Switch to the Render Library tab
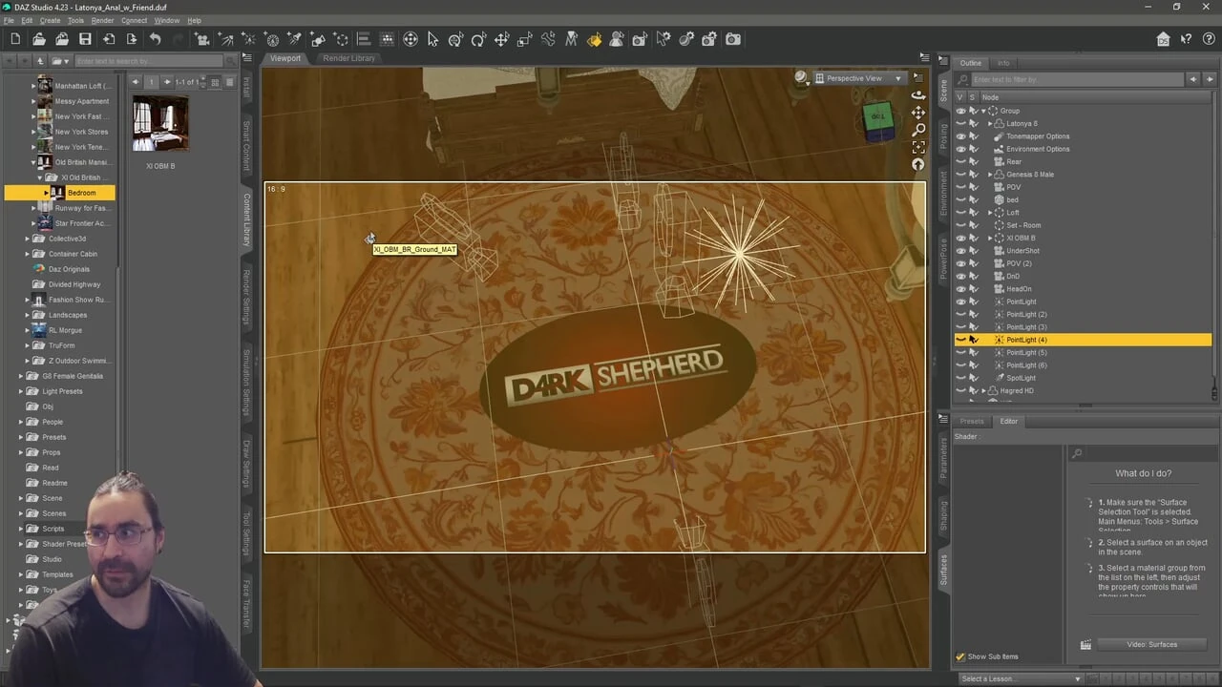This screenshot has width=1222, height=687. 348,58
